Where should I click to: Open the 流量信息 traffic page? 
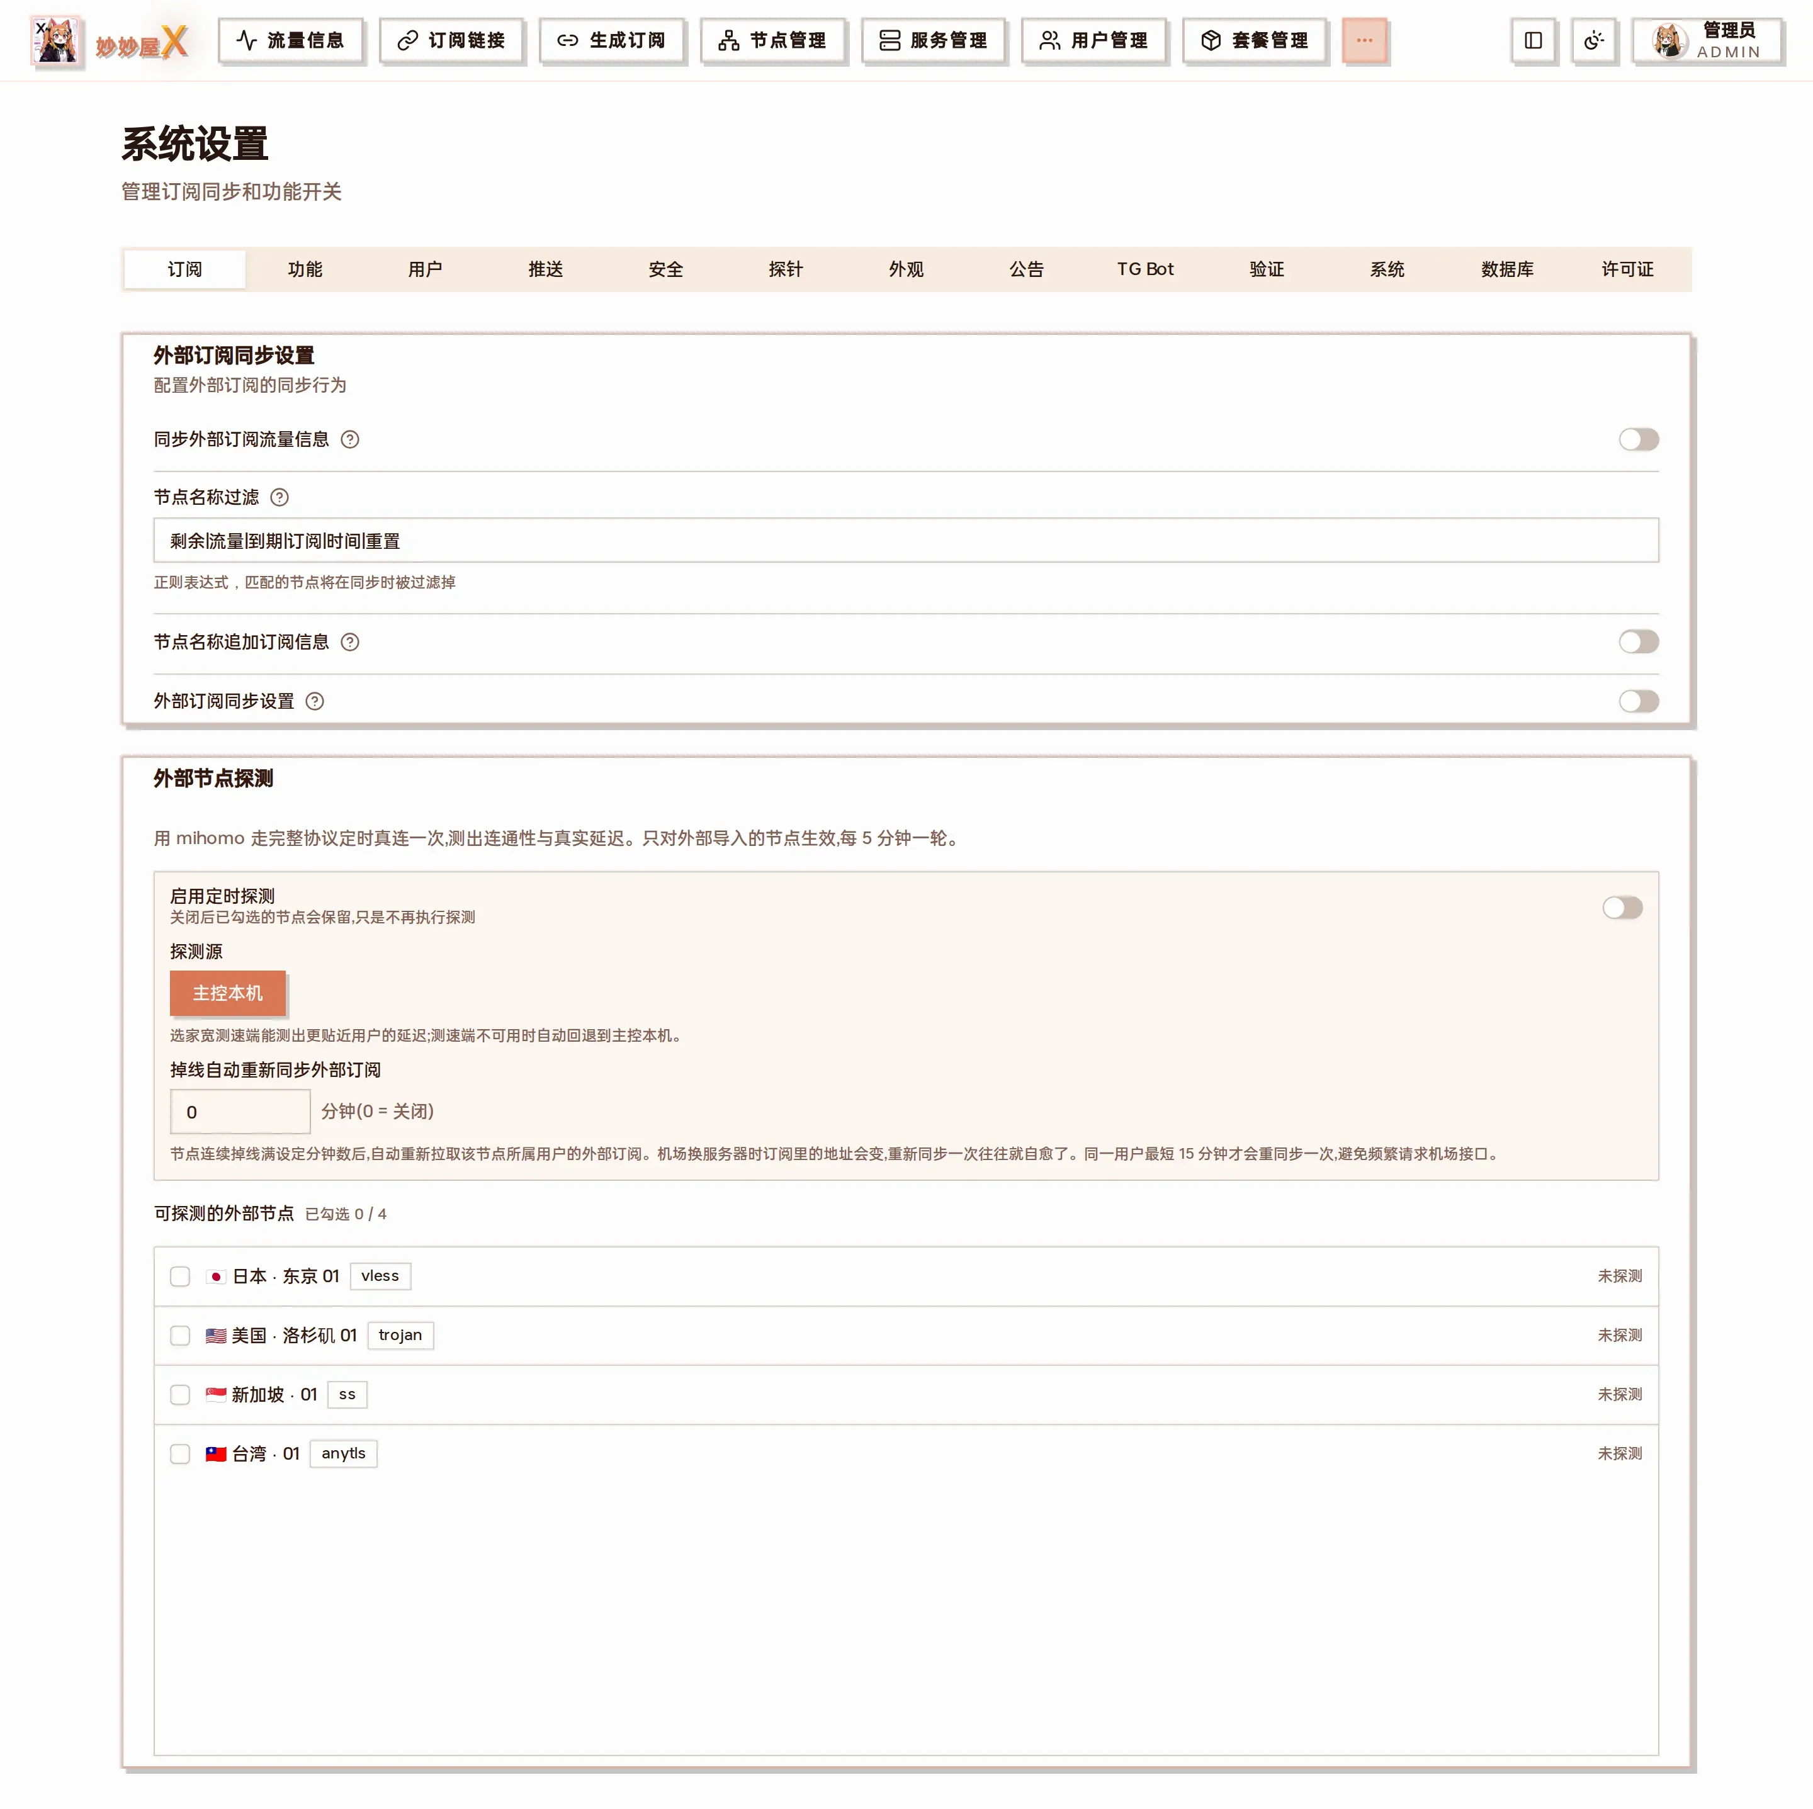click(290, 40)
